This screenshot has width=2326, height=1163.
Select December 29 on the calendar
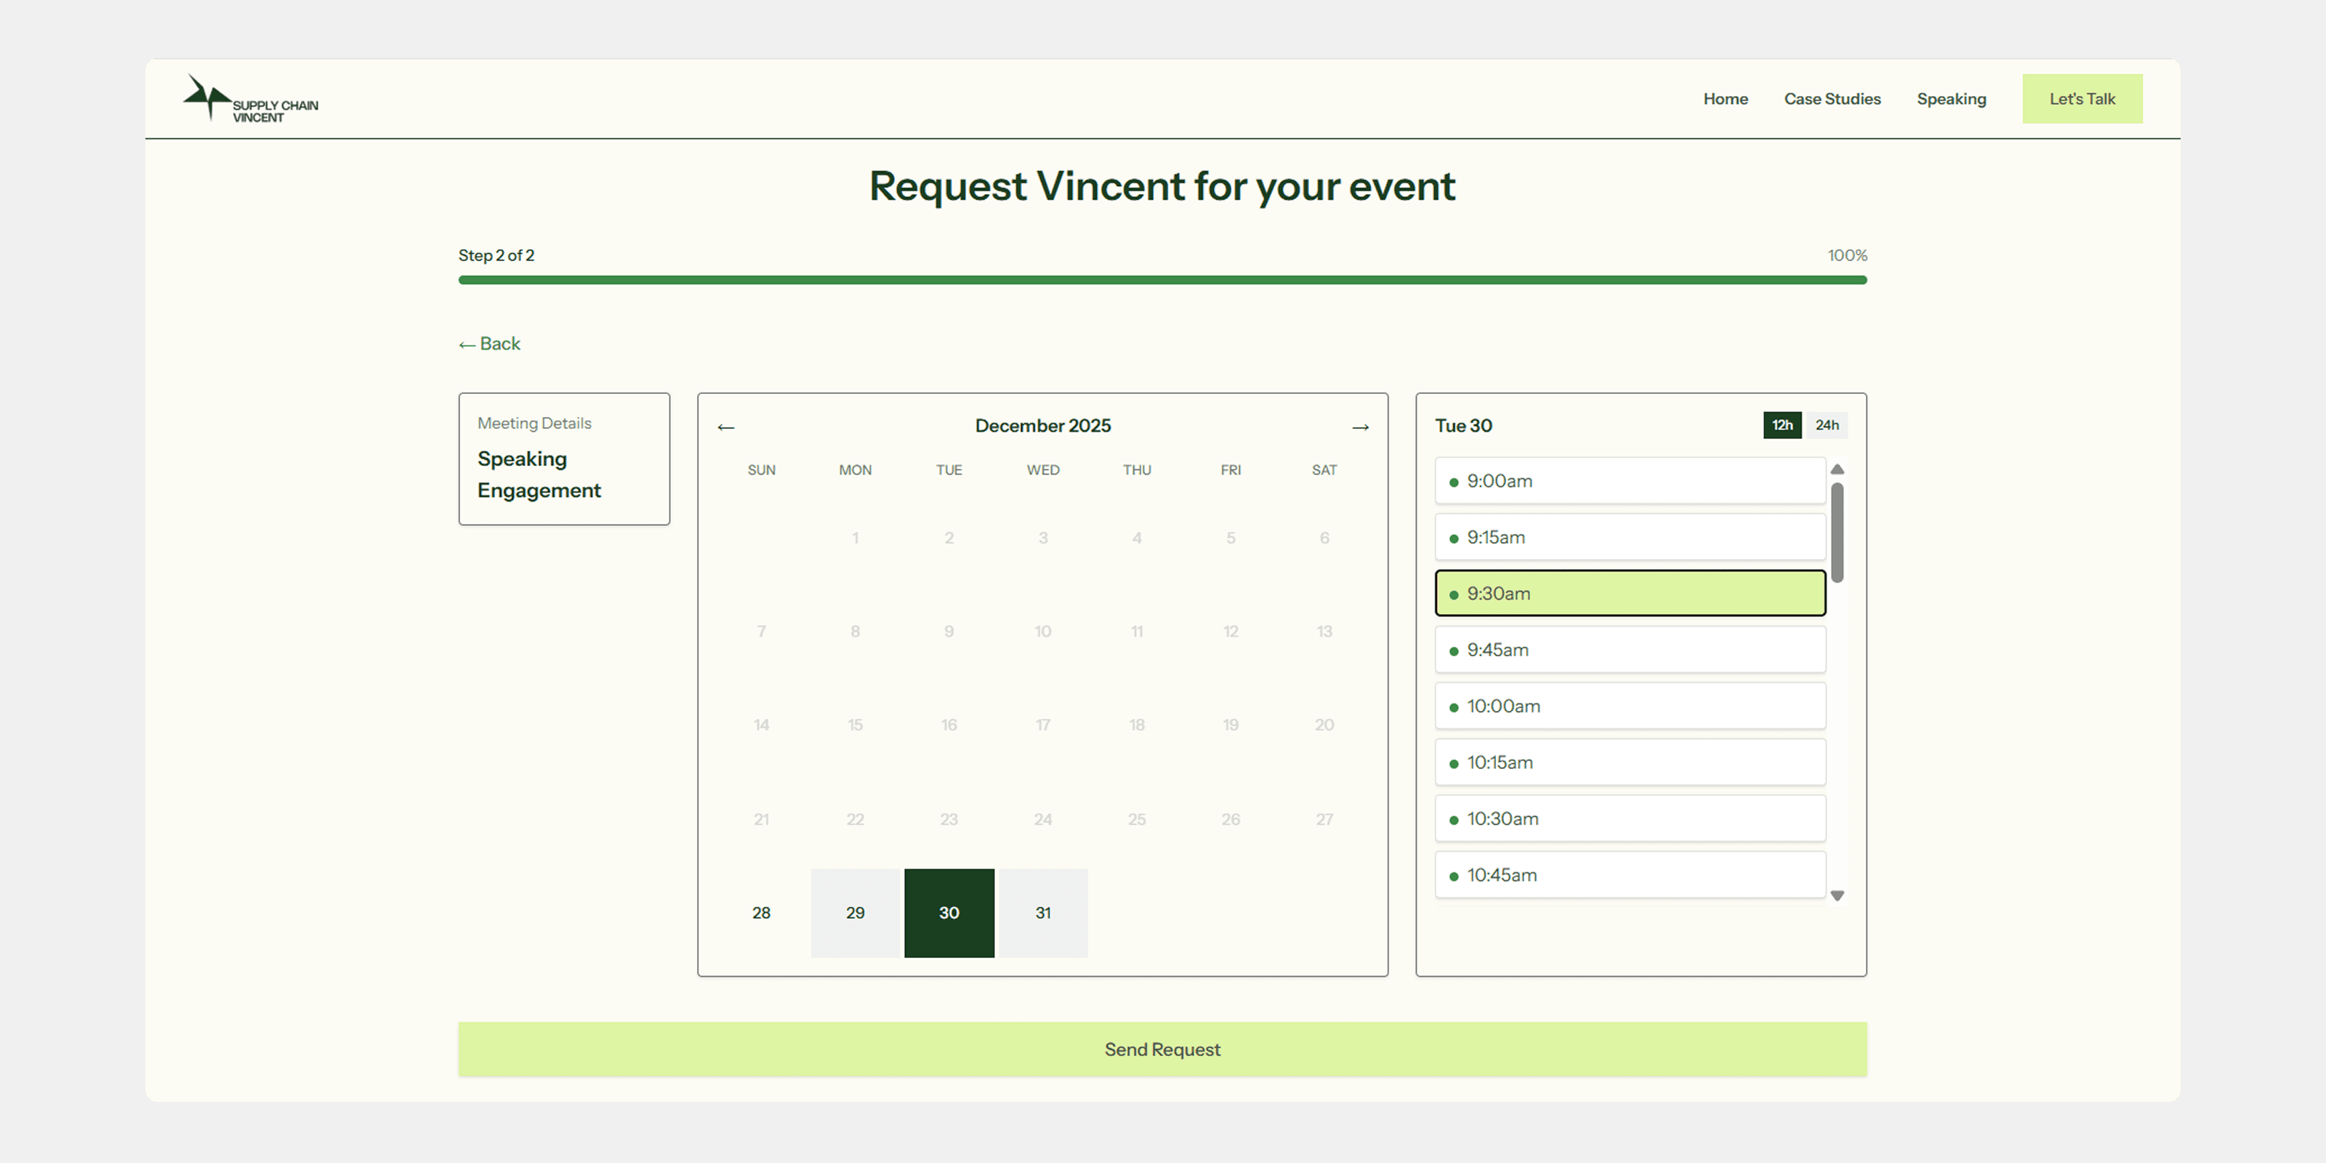(x=855, y=913)
